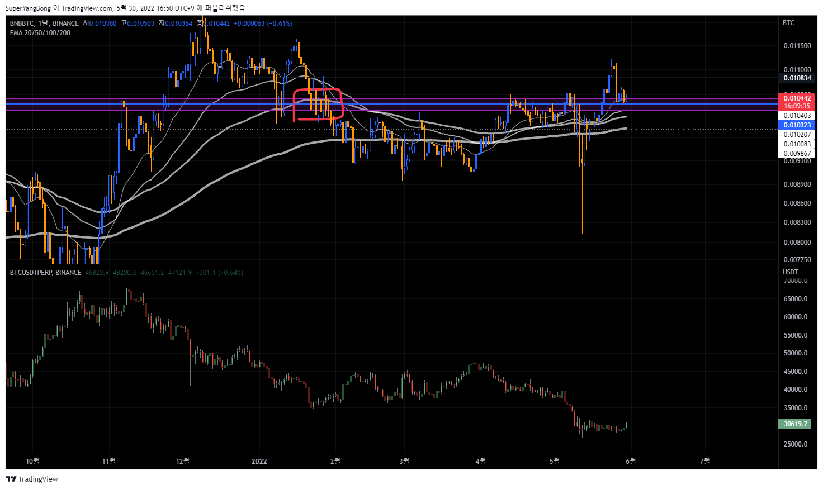This screenshot has width=823, height=489.
Task: Click the 0.010207 EMA value label
Action: point(797,135)
